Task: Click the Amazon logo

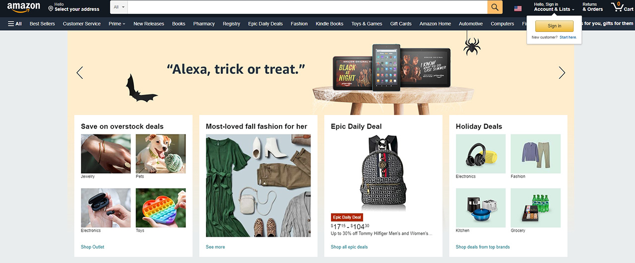Action: (x=24, y=7)
